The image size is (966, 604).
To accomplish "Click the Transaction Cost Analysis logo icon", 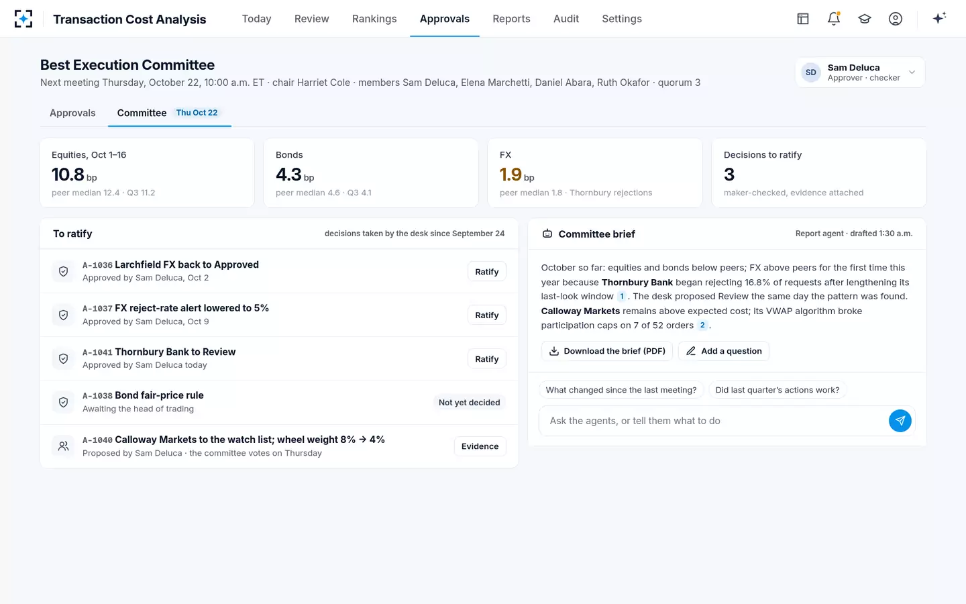I will click(x=23, y=19).
